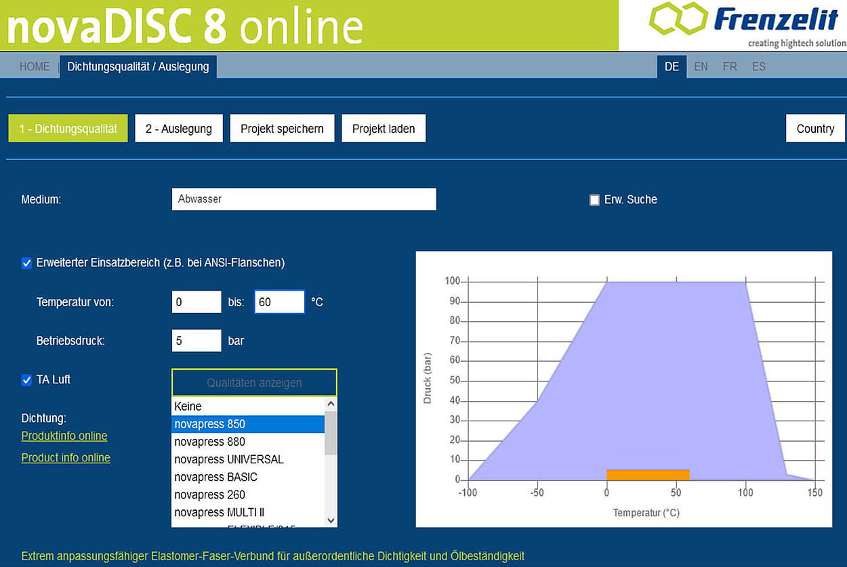The height and width of the screenshot is (567, 847).
Task: Click Projekt speichern button
Action: (282, 128)
